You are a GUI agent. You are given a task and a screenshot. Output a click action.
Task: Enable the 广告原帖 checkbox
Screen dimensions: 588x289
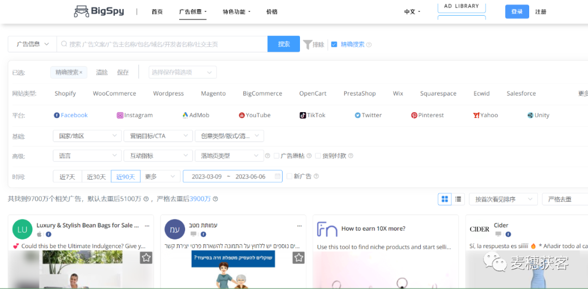click(x=277, y=156)
